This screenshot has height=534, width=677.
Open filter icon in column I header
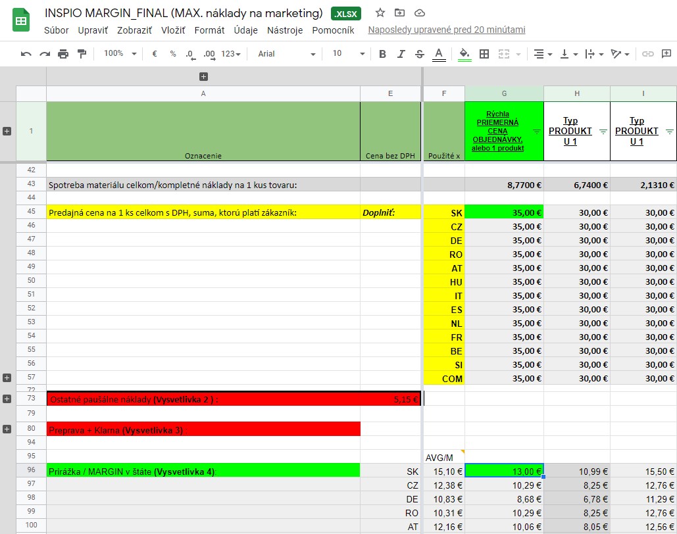click(670, 132)
